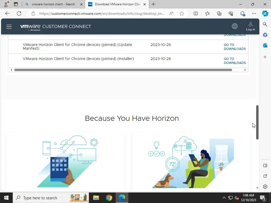
Task: Go back to the previous page
Action: pos(7,13)
